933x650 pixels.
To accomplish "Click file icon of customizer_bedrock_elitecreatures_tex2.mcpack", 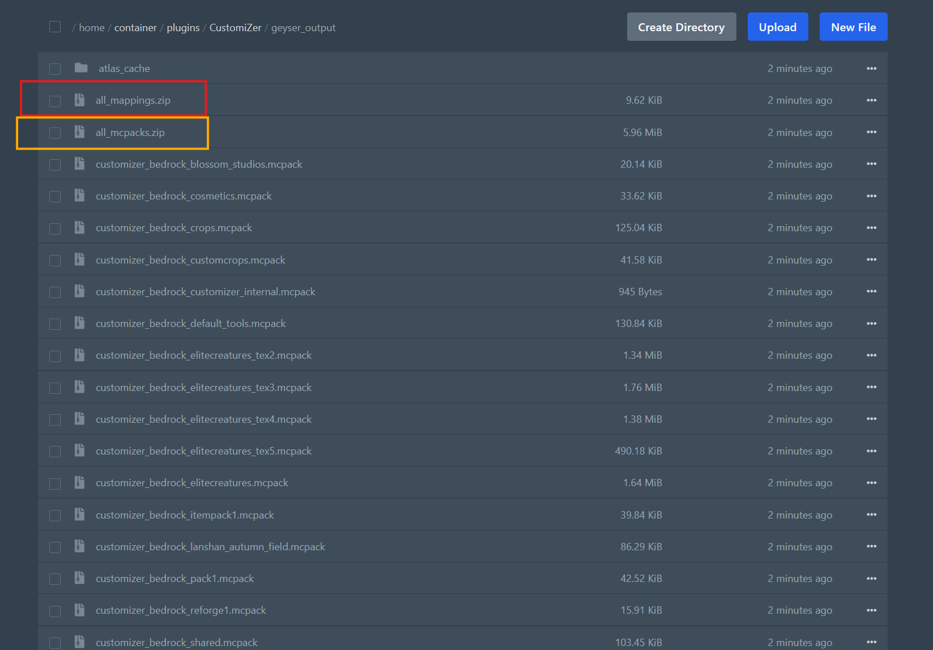I will tap(79, 355).
